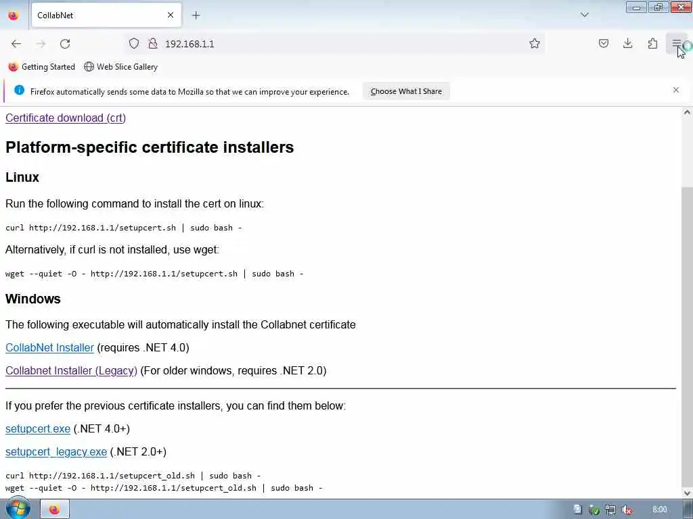The image size is (693, 519).
Task: Click the green shield tray icon
Action: pos(594,510)
